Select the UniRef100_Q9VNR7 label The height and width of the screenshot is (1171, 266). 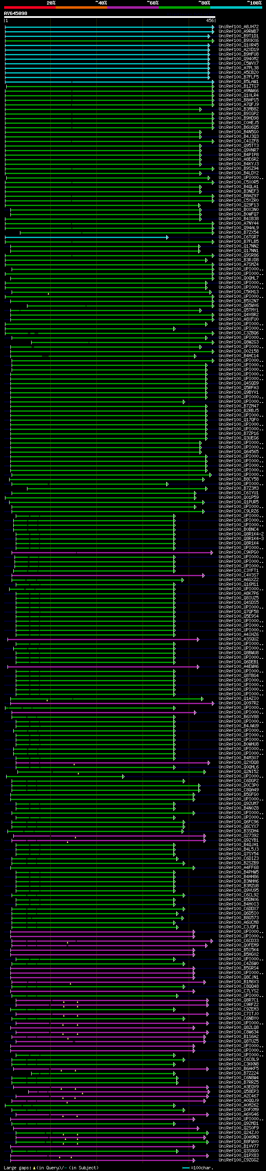click(239, 150)
